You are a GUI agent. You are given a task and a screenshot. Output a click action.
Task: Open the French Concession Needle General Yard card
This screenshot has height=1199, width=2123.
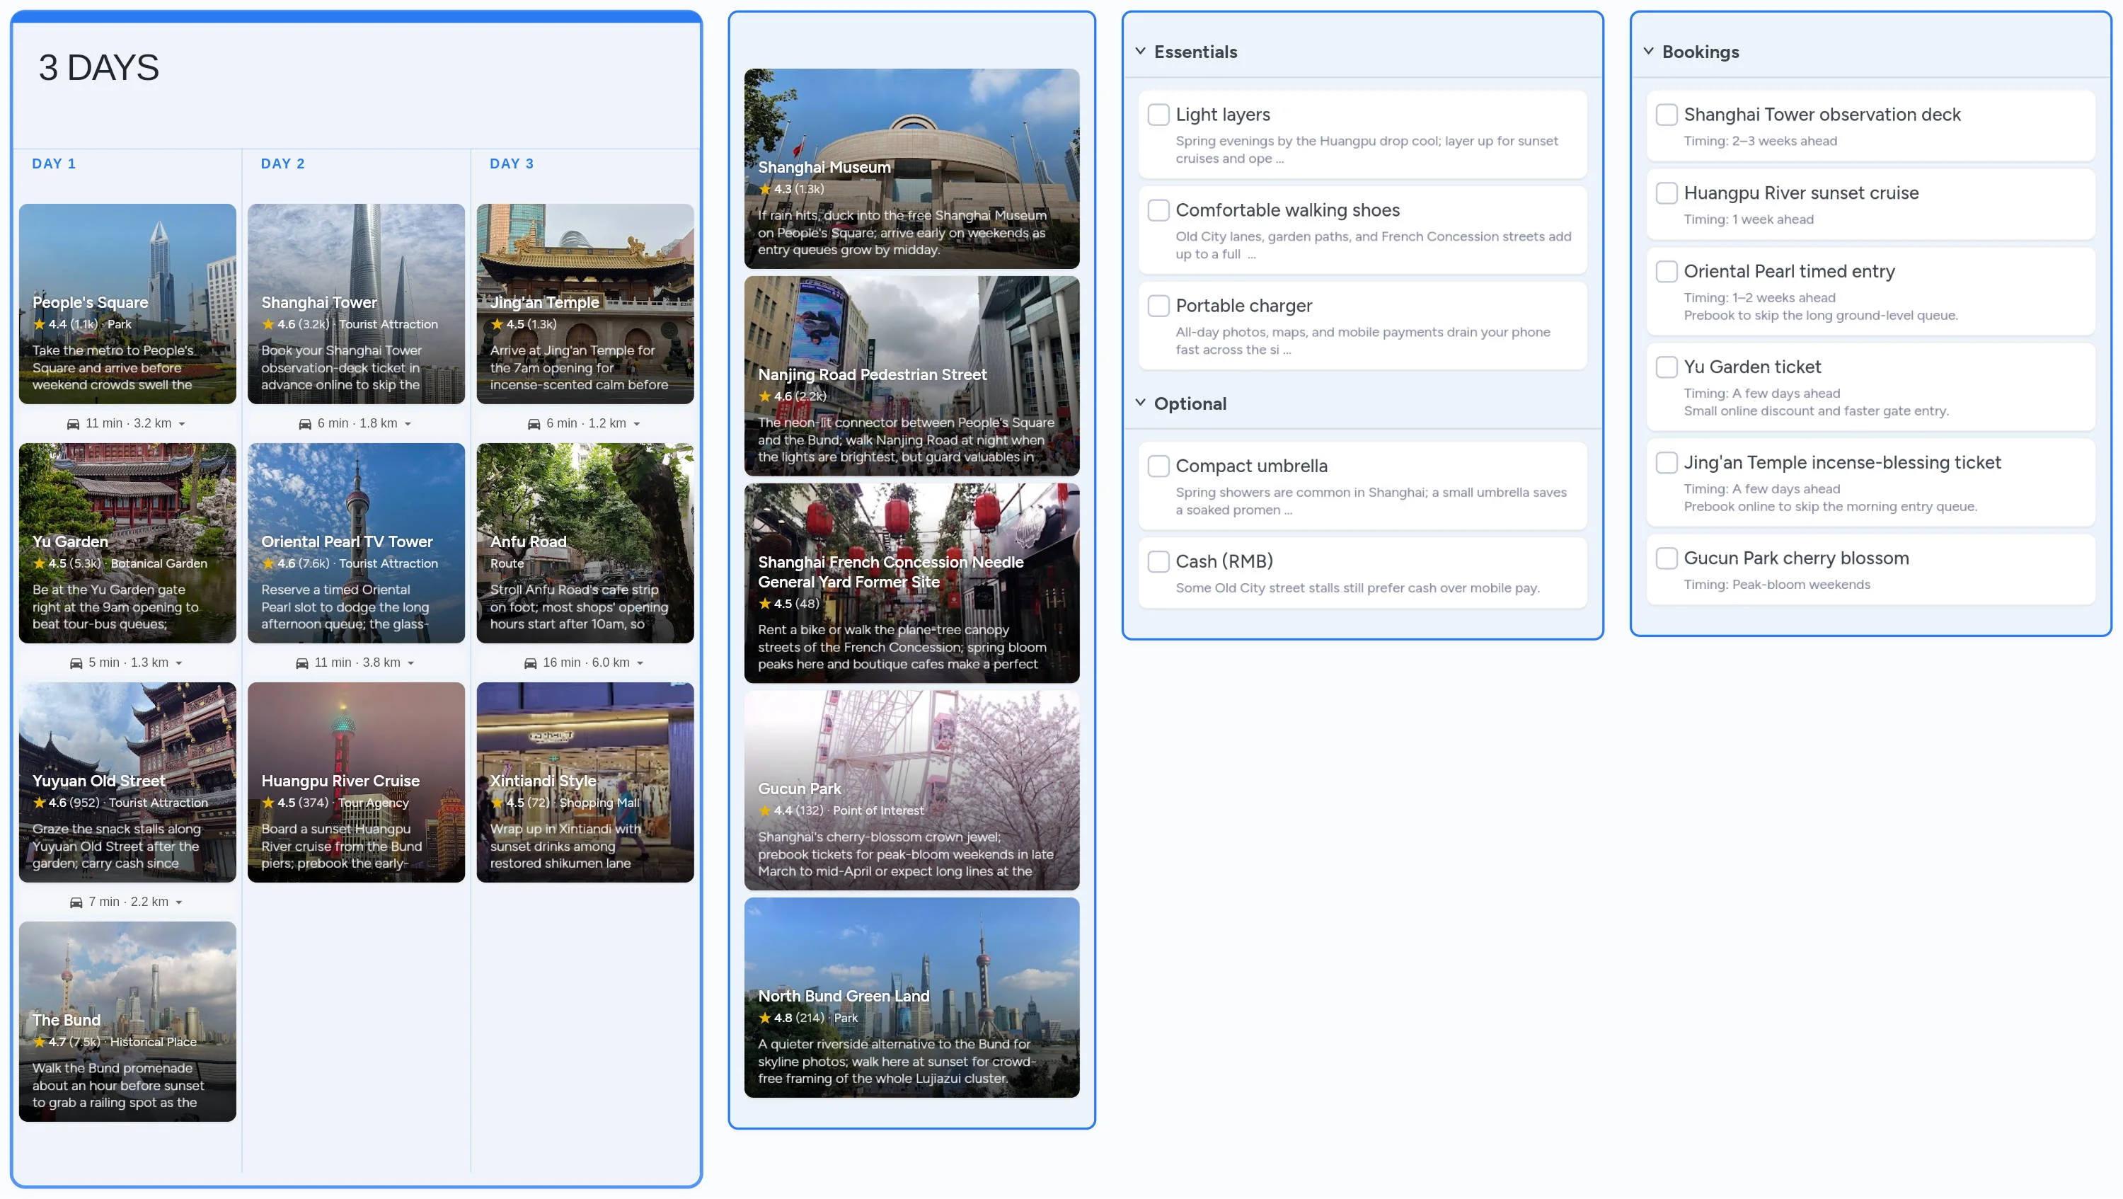911,583
